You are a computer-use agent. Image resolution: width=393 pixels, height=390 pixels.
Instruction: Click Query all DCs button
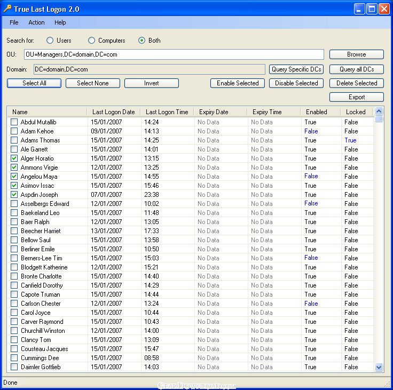tap(356, 69)
